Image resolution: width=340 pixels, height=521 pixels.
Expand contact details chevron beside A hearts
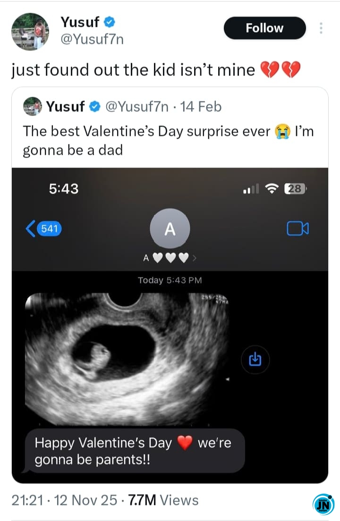pos(195,258)
